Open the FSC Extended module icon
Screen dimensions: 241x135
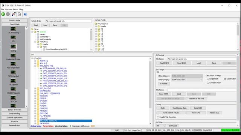point(13,72)
